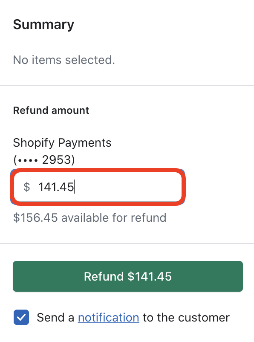Click the $156.45 available for refund hint
254x342 pixels.
click(x=89, y=217)
